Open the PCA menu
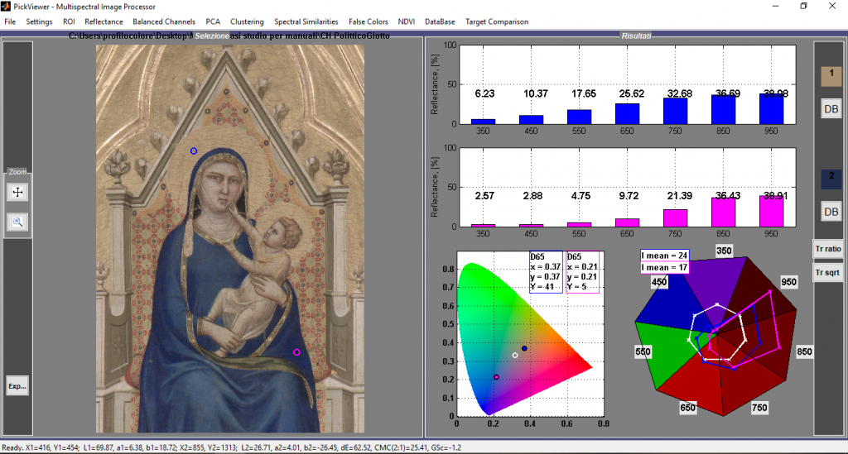This screenshot has width=848, height=454. 213,22
